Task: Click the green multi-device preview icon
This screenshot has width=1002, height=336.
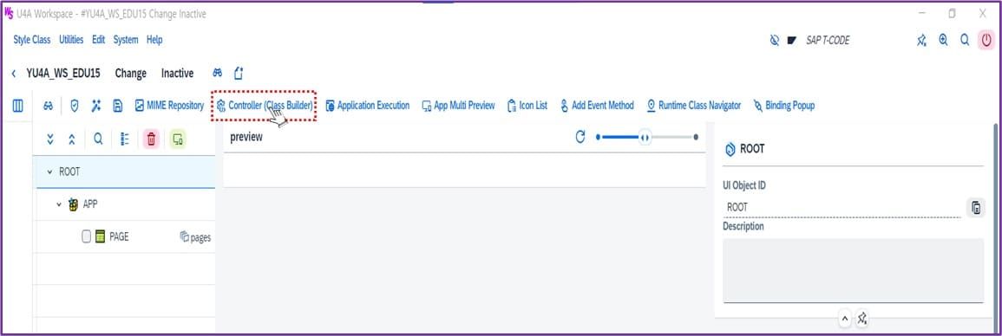Action: pos(178,139)
